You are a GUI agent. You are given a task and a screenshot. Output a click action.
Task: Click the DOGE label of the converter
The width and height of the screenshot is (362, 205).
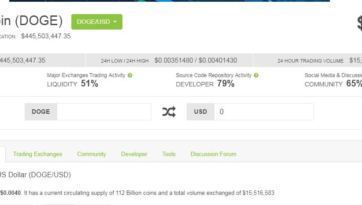pyautogui.click(x=41, y=112)
